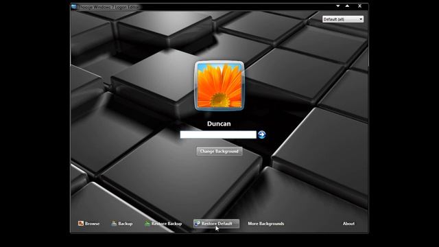
Task: Open More Backgrounds
Action: coord(266,224)
